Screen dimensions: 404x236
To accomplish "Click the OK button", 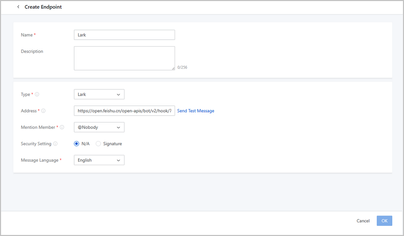I will point(384,221).
